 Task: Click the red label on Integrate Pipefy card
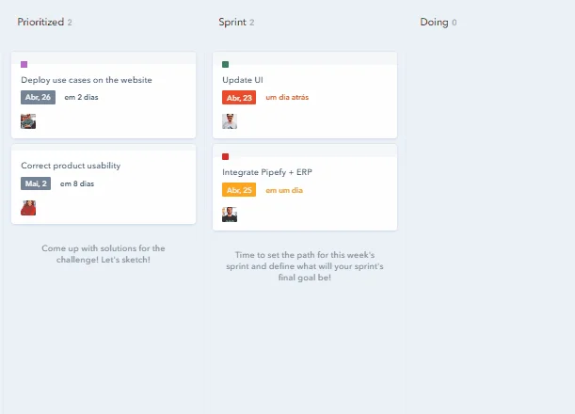pos(226,157)
